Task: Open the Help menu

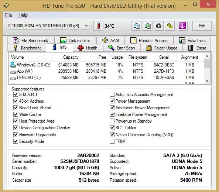Action: [23, 15]
